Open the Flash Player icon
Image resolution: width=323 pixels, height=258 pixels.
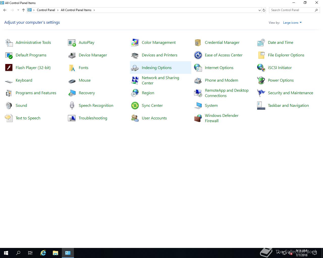[9, 68]
